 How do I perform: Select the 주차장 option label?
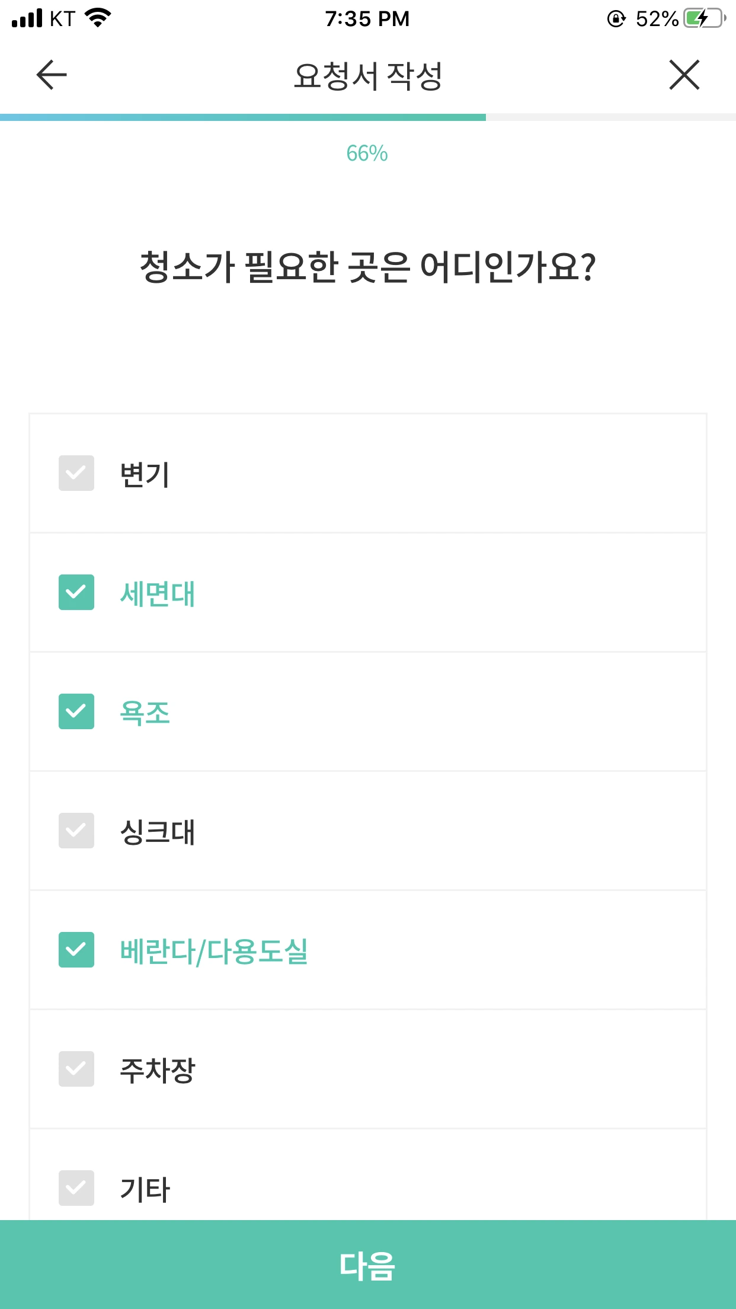point(158,1071)
